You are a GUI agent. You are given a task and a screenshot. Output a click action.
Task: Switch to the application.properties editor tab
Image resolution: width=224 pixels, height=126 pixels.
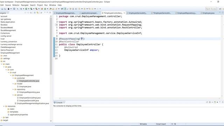click(90, 13)
